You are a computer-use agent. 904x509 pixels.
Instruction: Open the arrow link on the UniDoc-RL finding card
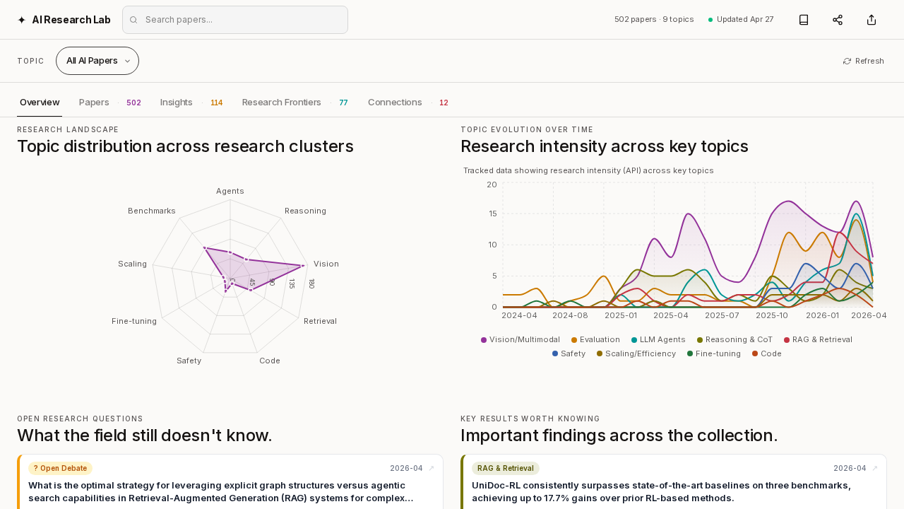click(x=875, y=468)
